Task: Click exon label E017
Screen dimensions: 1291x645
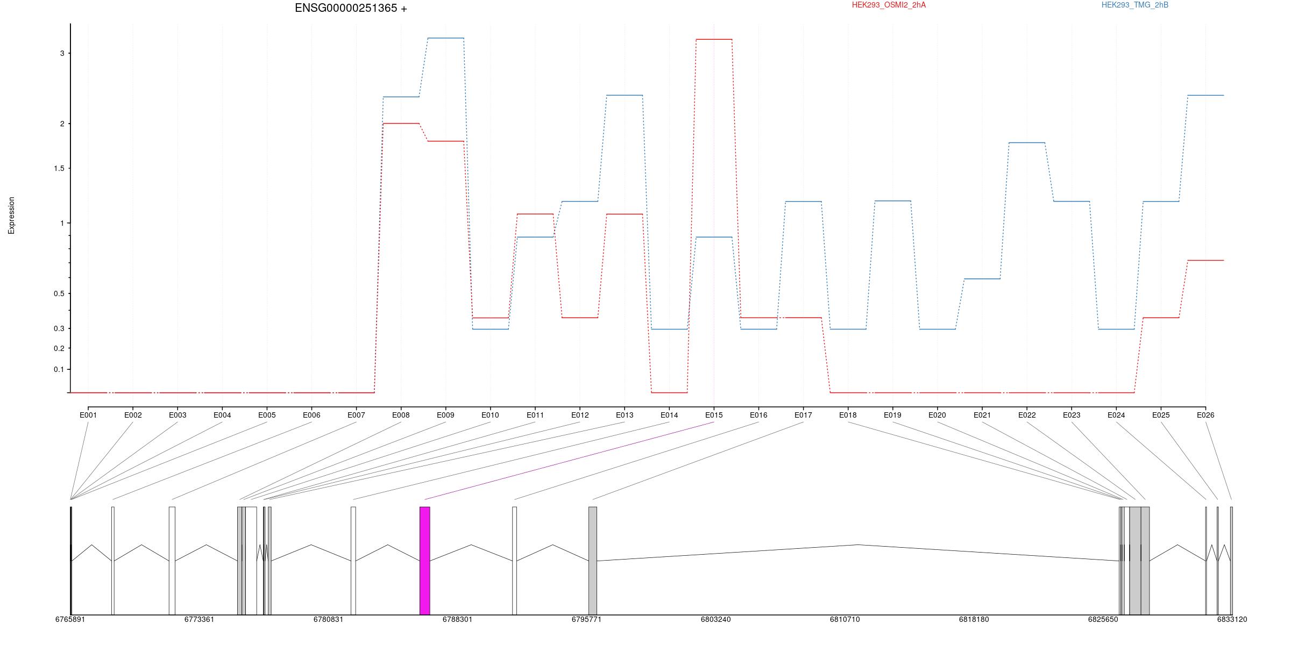Action: tap(803, 415)
